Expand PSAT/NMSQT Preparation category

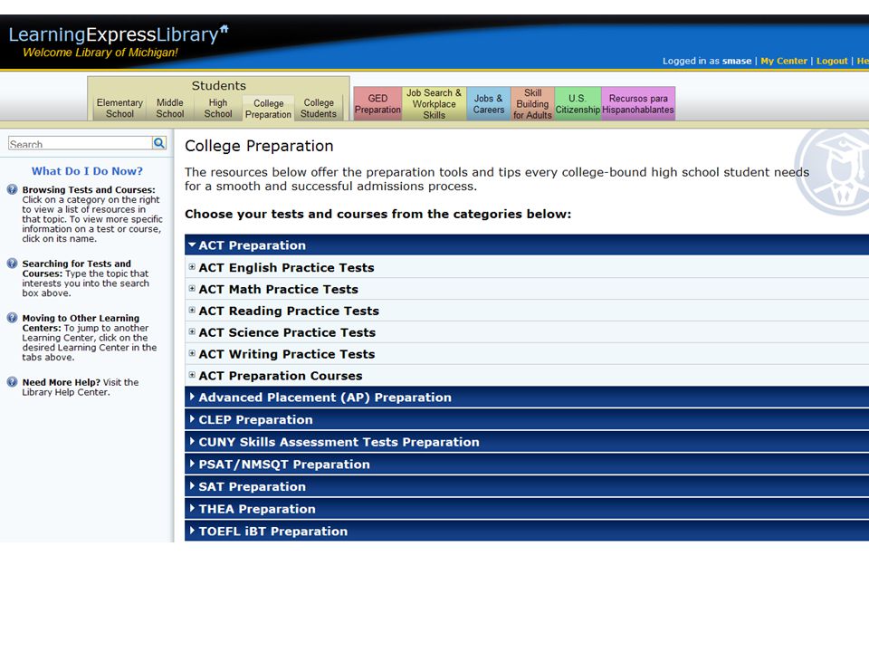point(527,464)
